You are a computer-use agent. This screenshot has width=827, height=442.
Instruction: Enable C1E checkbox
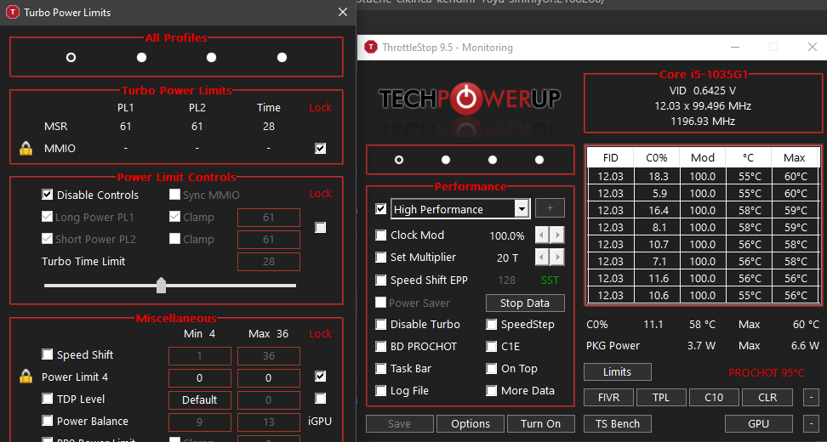492,347
